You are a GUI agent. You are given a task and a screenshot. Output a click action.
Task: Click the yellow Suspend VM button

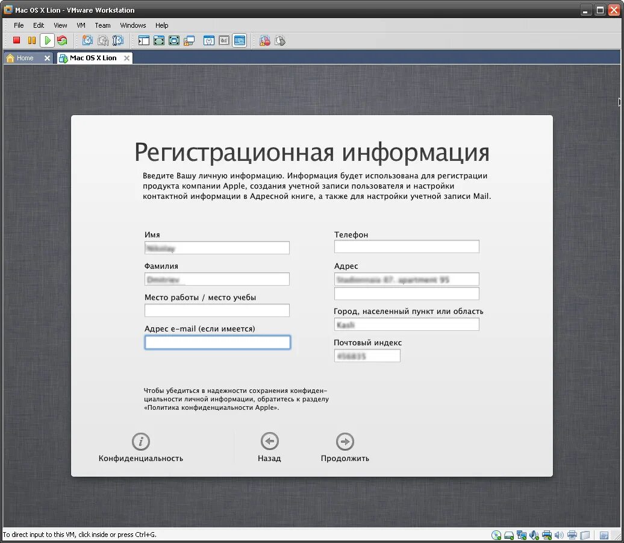point(32,40)
